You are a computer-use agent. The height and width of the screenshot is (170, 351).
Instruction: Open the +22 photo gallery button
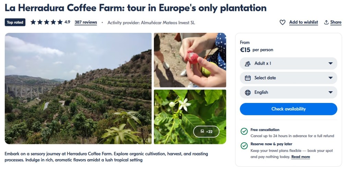click(x=206, y=131)
